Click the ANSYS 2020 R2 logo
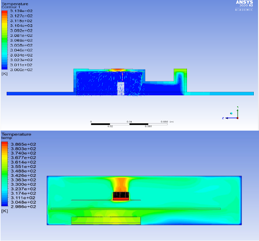The image size is (259, 241). (244, 6)
